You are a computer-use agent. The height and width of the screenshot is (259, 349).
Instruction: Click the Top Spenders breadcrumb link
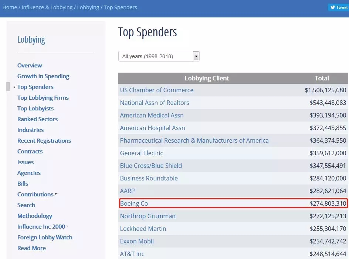[121, 7]
